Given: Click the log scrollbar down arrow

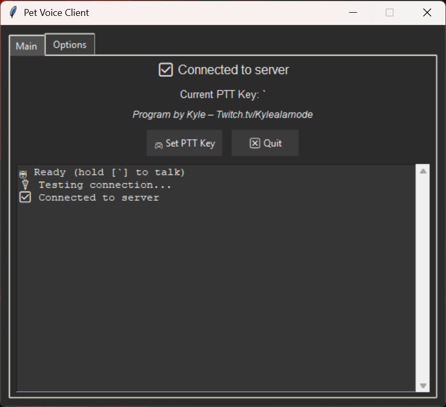Looking at the screenshot, I should click(423, 385).
